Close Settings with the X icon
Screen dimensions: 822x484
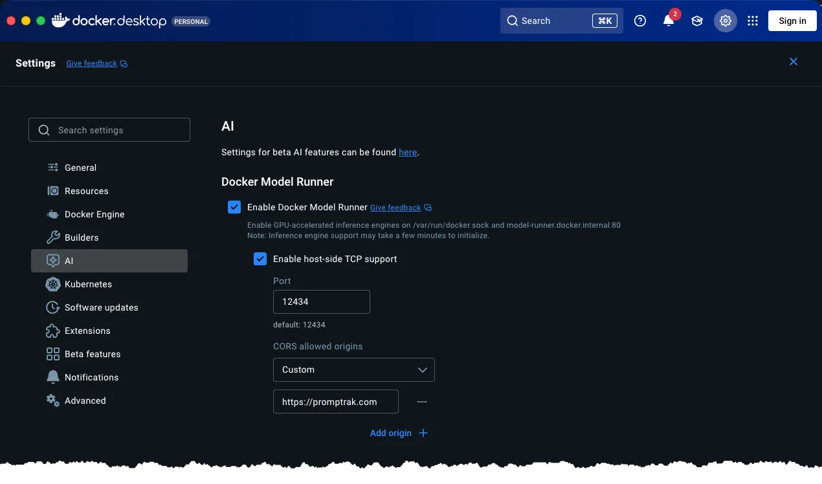click(794, 61)
